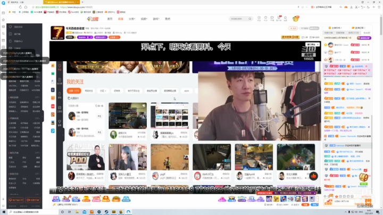Close the purple popup above gift bar

click(314, 193)
